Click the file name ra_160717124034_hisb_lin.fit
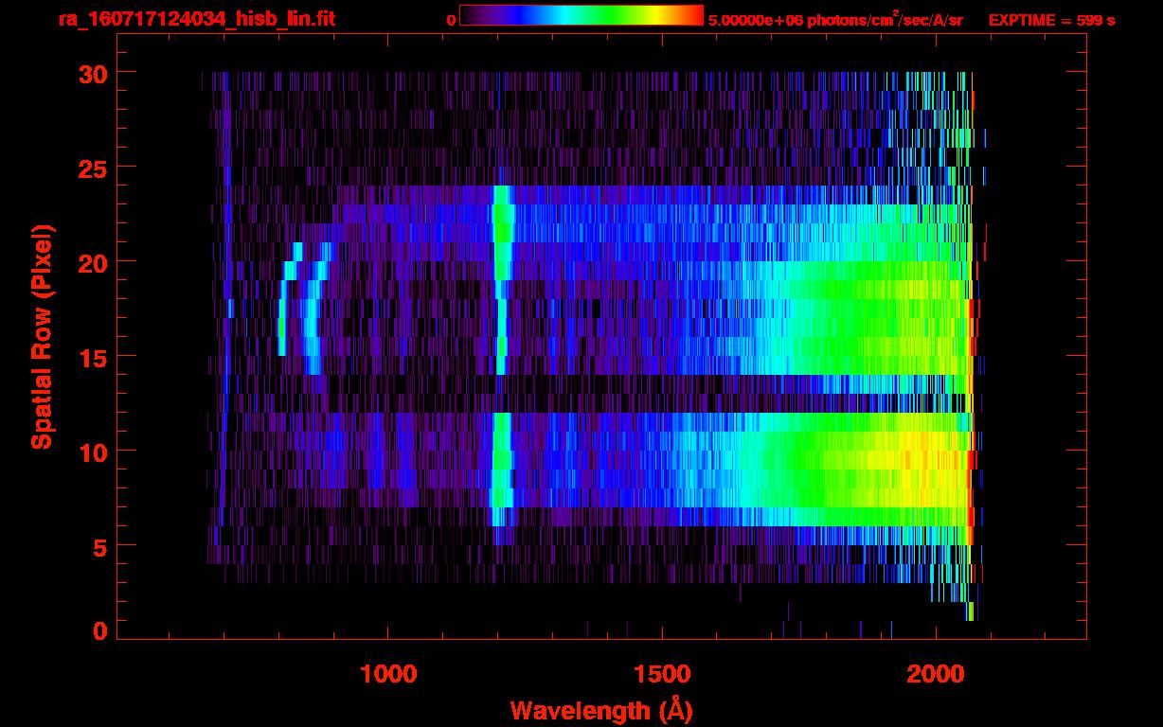The width and height of the screenshot is (1163, 727). (196, 19)
